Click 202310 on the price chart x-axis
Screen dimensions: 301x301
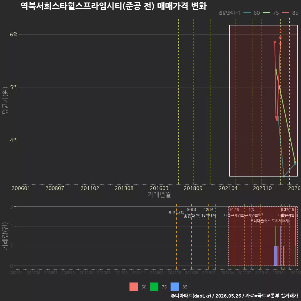click(262, 188)
